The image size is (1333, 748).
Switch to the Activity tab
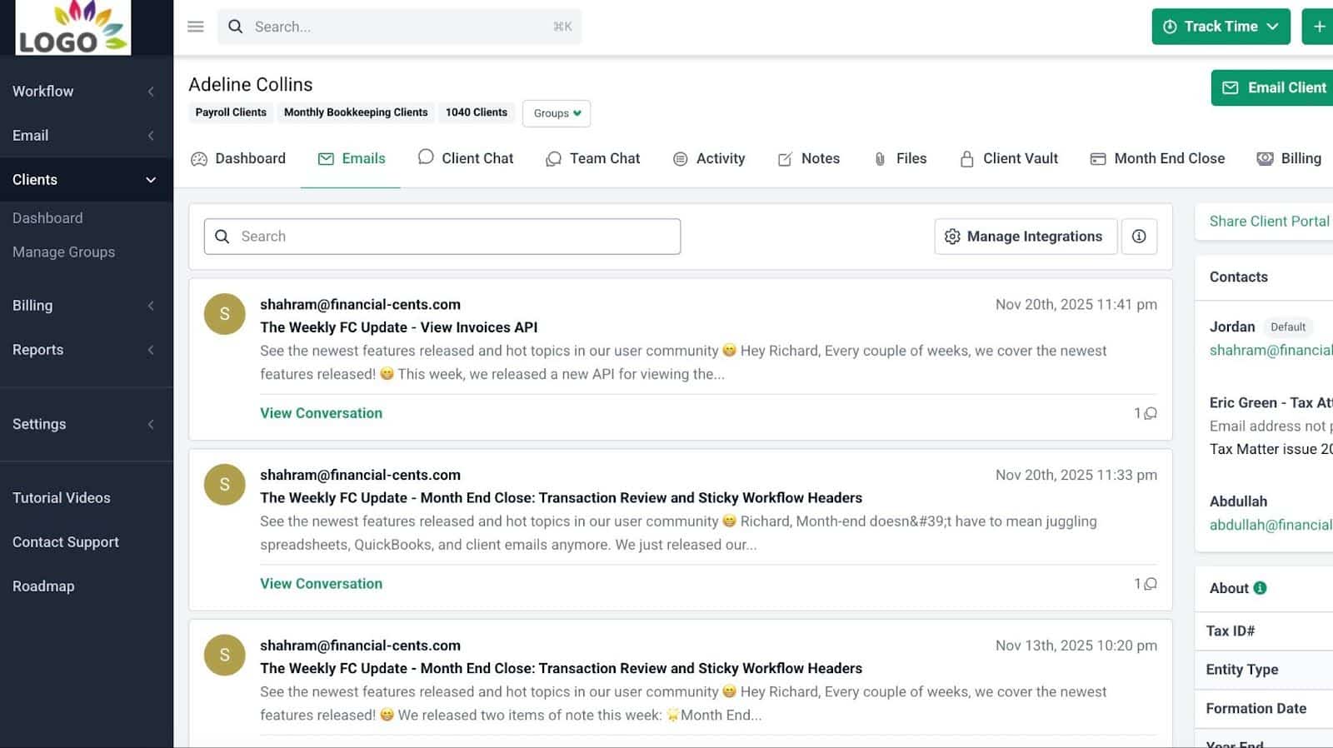pyautogui.click(x=709, y=158)
